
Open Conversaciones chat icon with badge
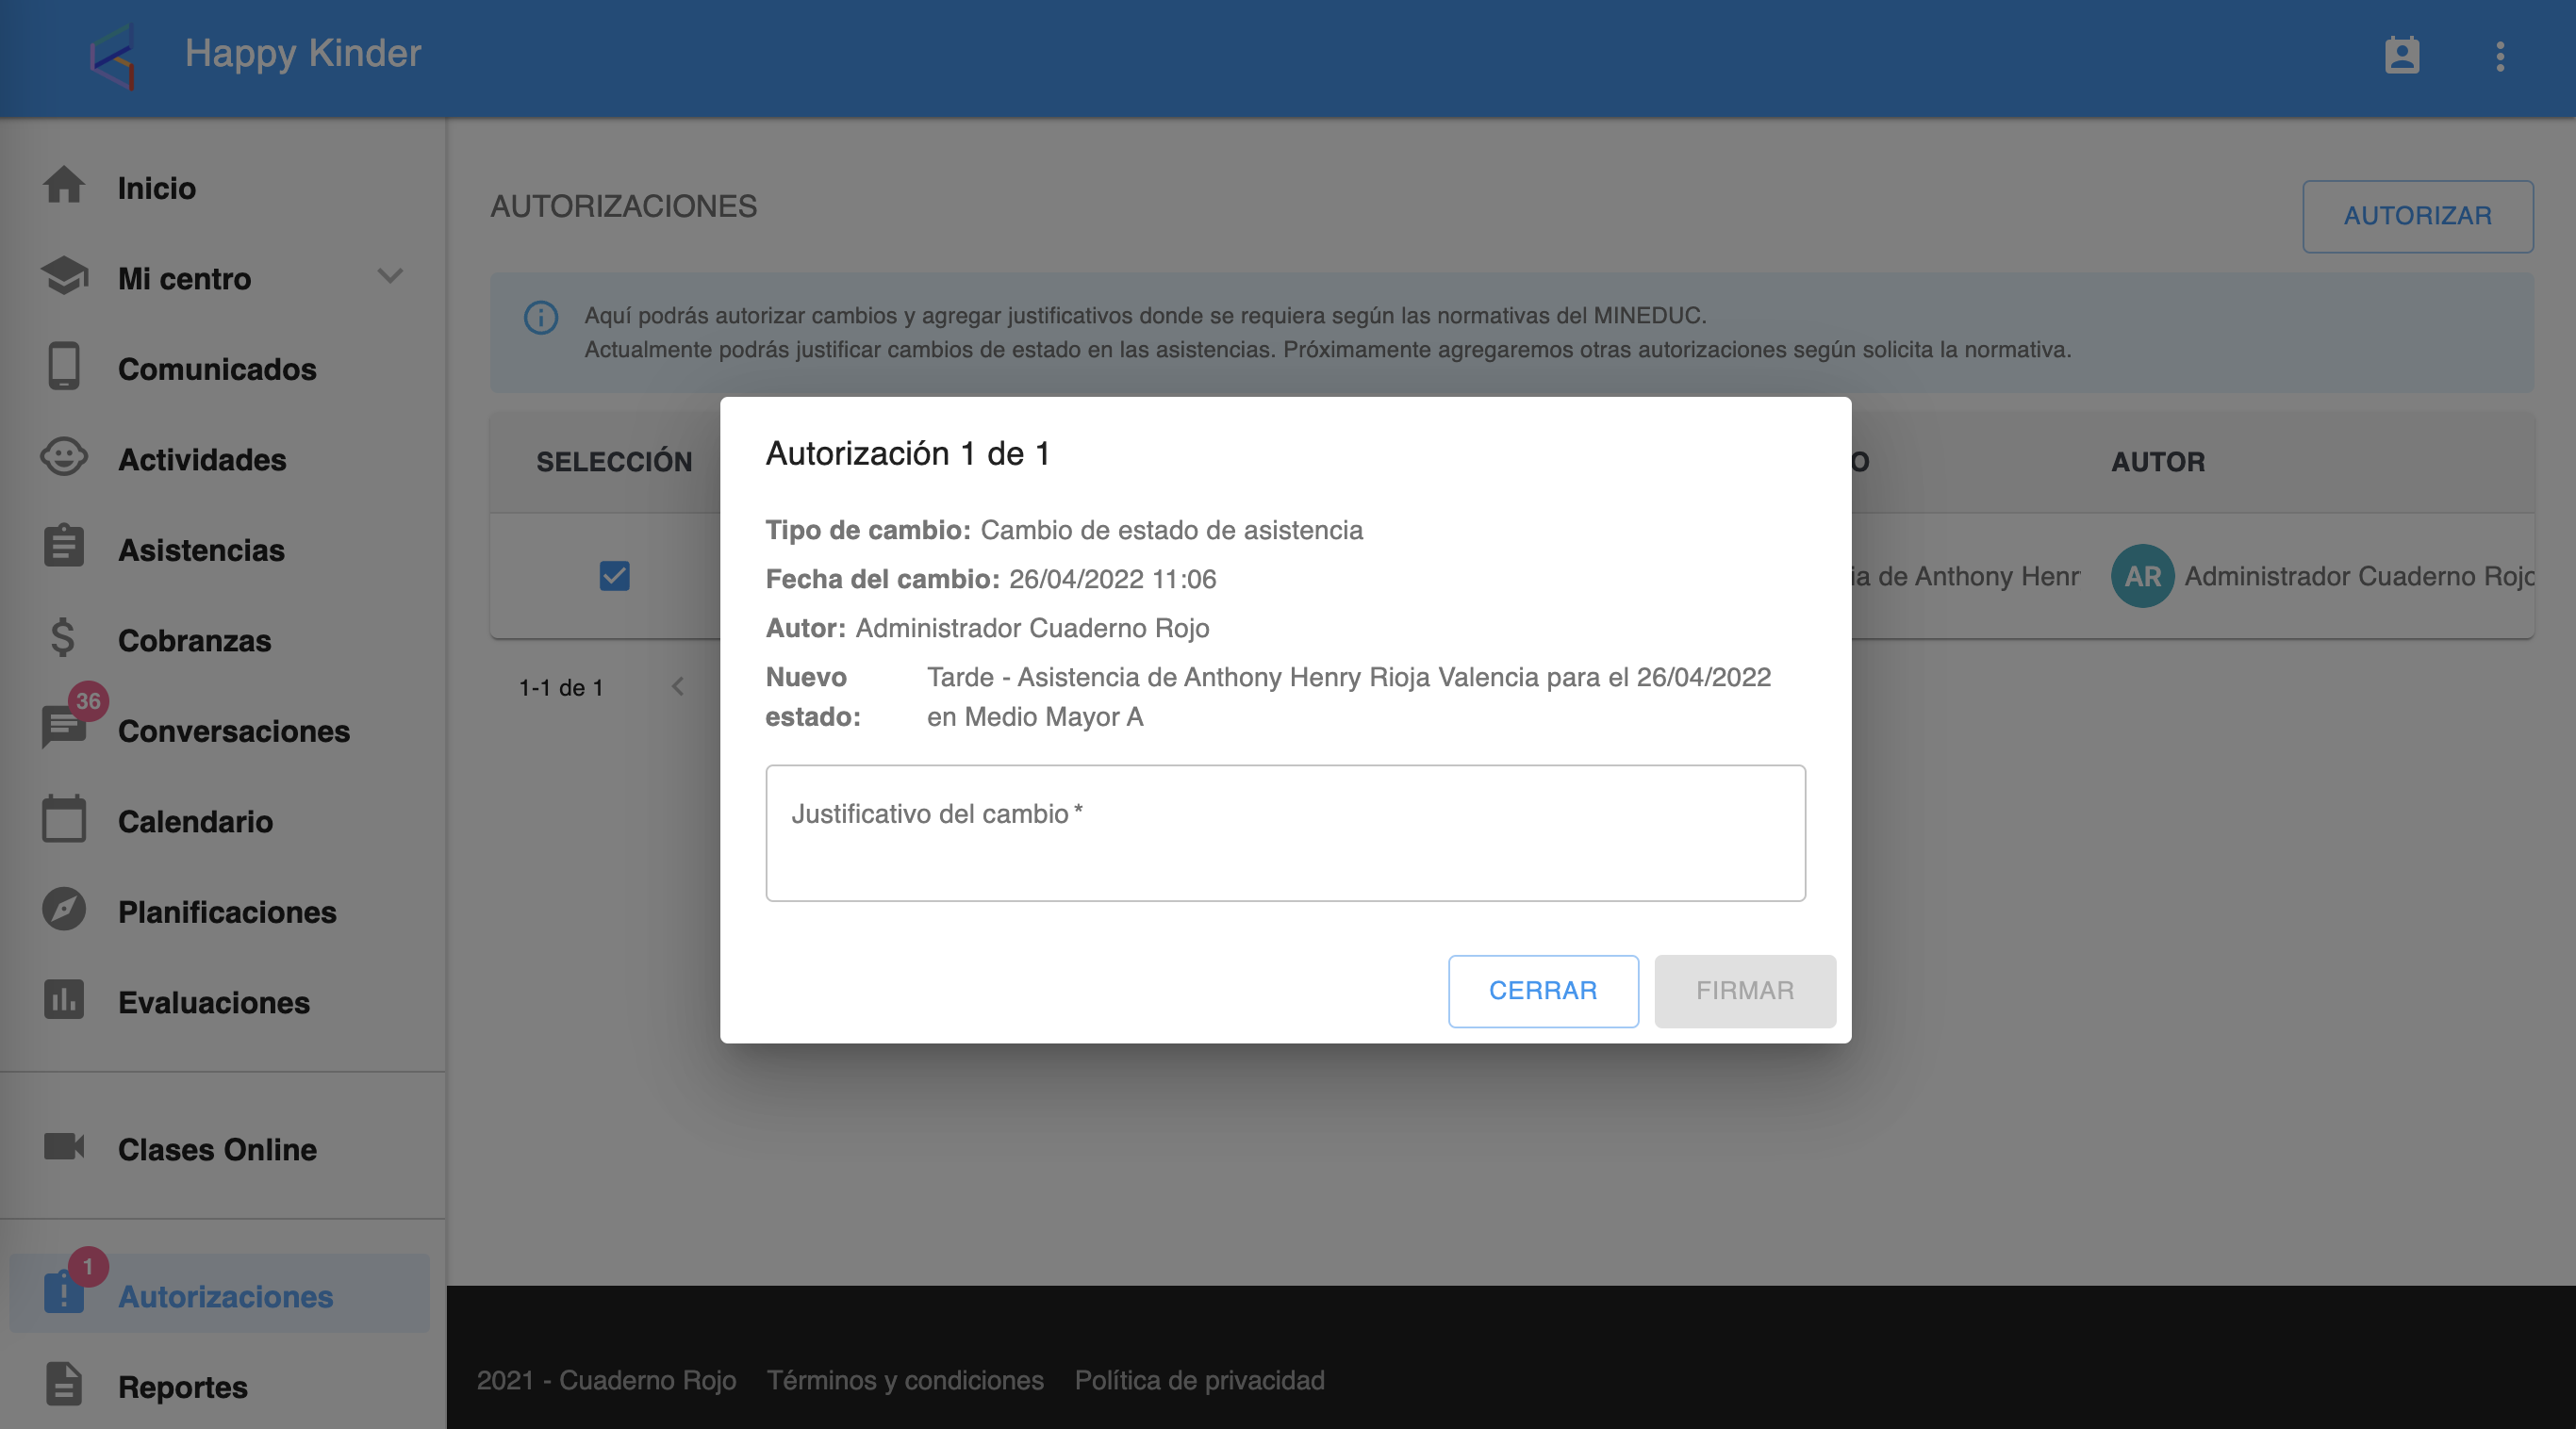click(64, 727)
